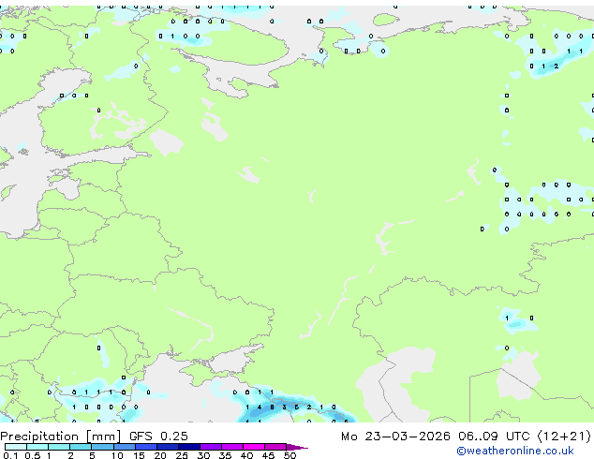Select the 2–5 mm legend color swatch
The width and height of the screenshot is (594, 459).
click(x=82, y=447)
